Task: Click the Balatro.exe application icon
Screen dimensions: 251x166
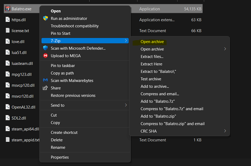Action: pos(8,9)
